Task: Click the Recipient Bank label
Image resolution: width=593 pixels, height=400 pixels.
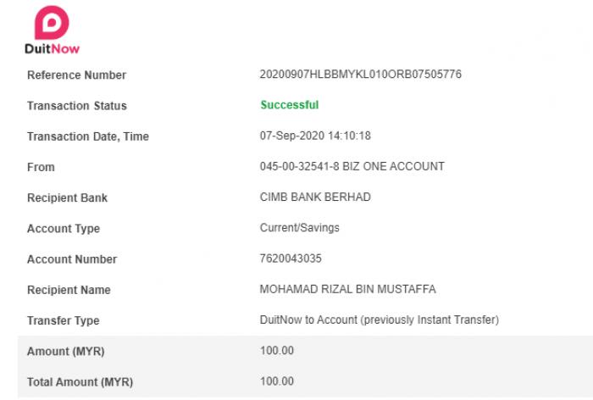Action: [67, 197]
